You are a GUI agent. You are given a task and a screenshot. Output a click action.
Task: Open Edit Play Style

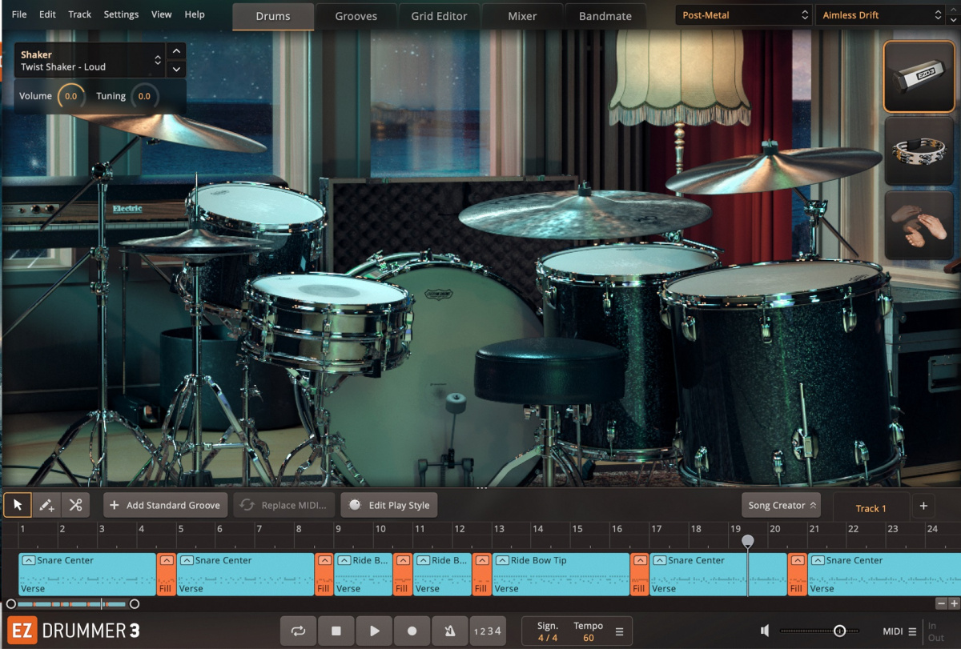click(389, 505)
